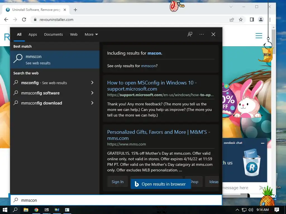Close the Windows search panel
286x214 pixels.
click(213, 34)
